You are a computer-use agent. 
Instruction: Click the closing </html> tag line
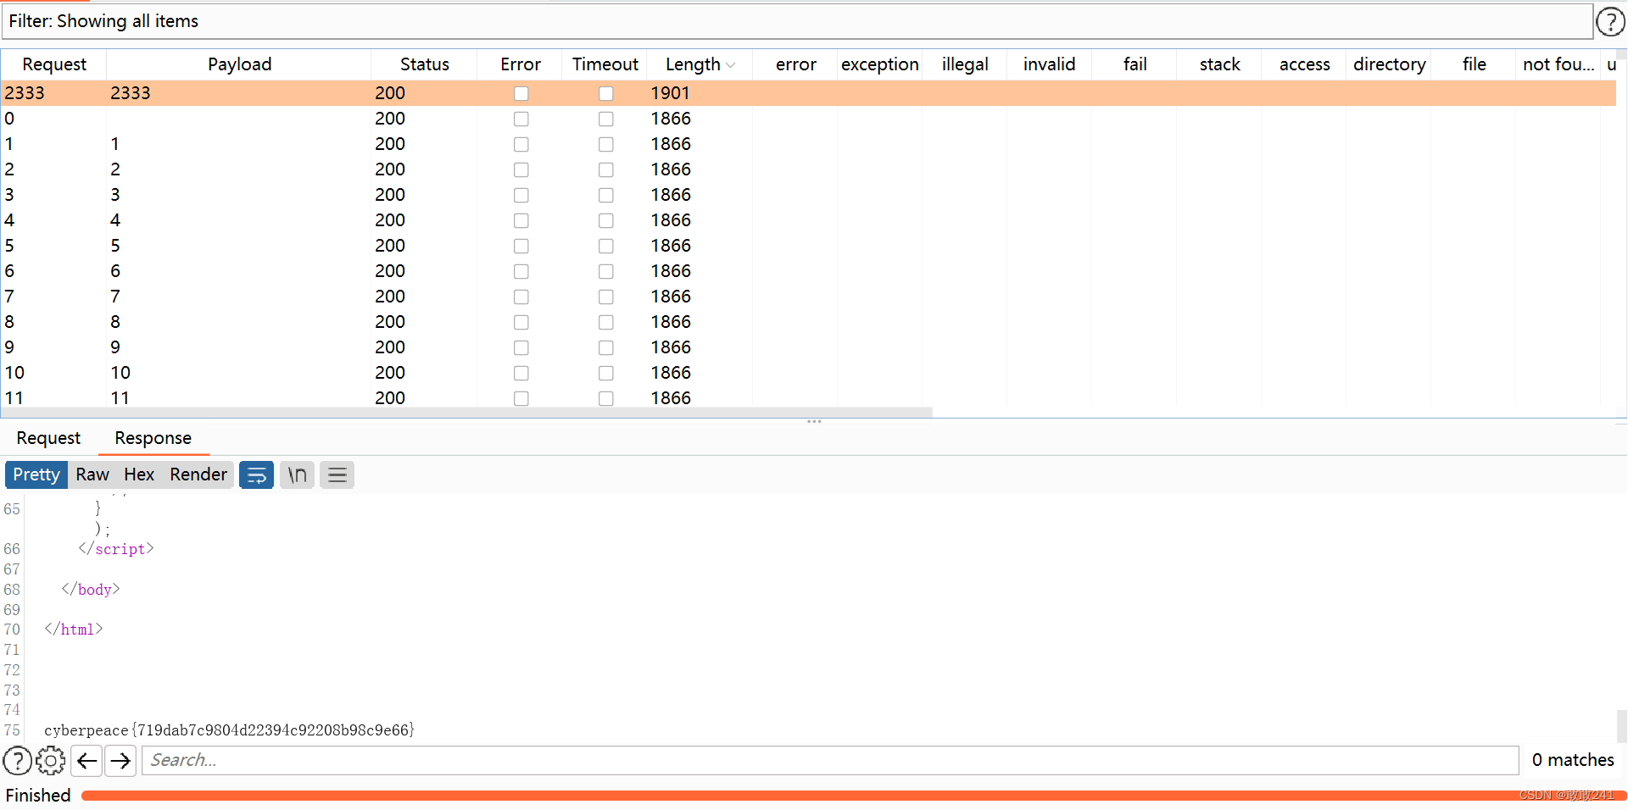(x=74, y=630)
